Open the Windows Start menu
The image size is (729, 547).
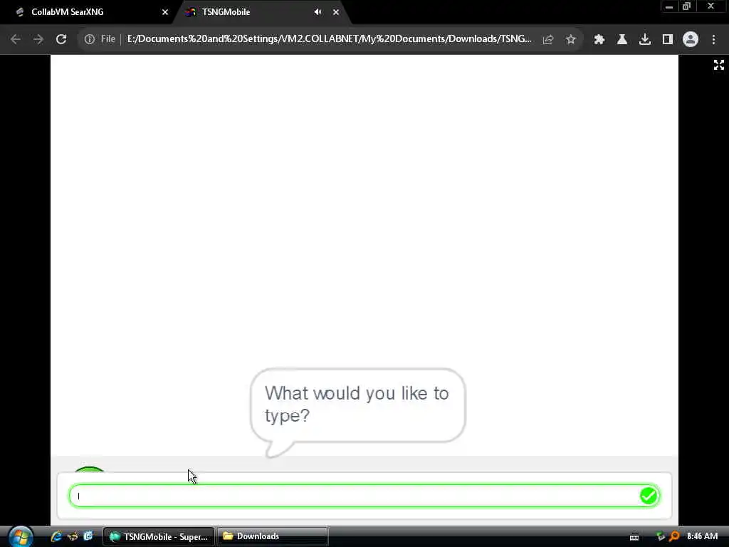click(21, 536)
